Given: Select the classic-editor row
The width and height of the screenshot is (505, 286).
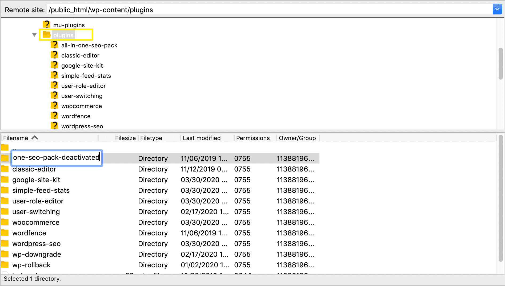Looking at the screenshot, I should [34, 169].
